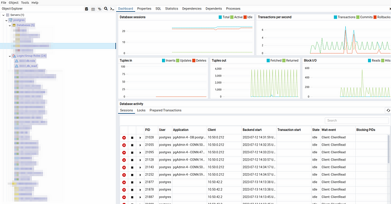Switch to the Properties tab
Viewport: 391px width, 204px height.
click(x=144, y=8)
